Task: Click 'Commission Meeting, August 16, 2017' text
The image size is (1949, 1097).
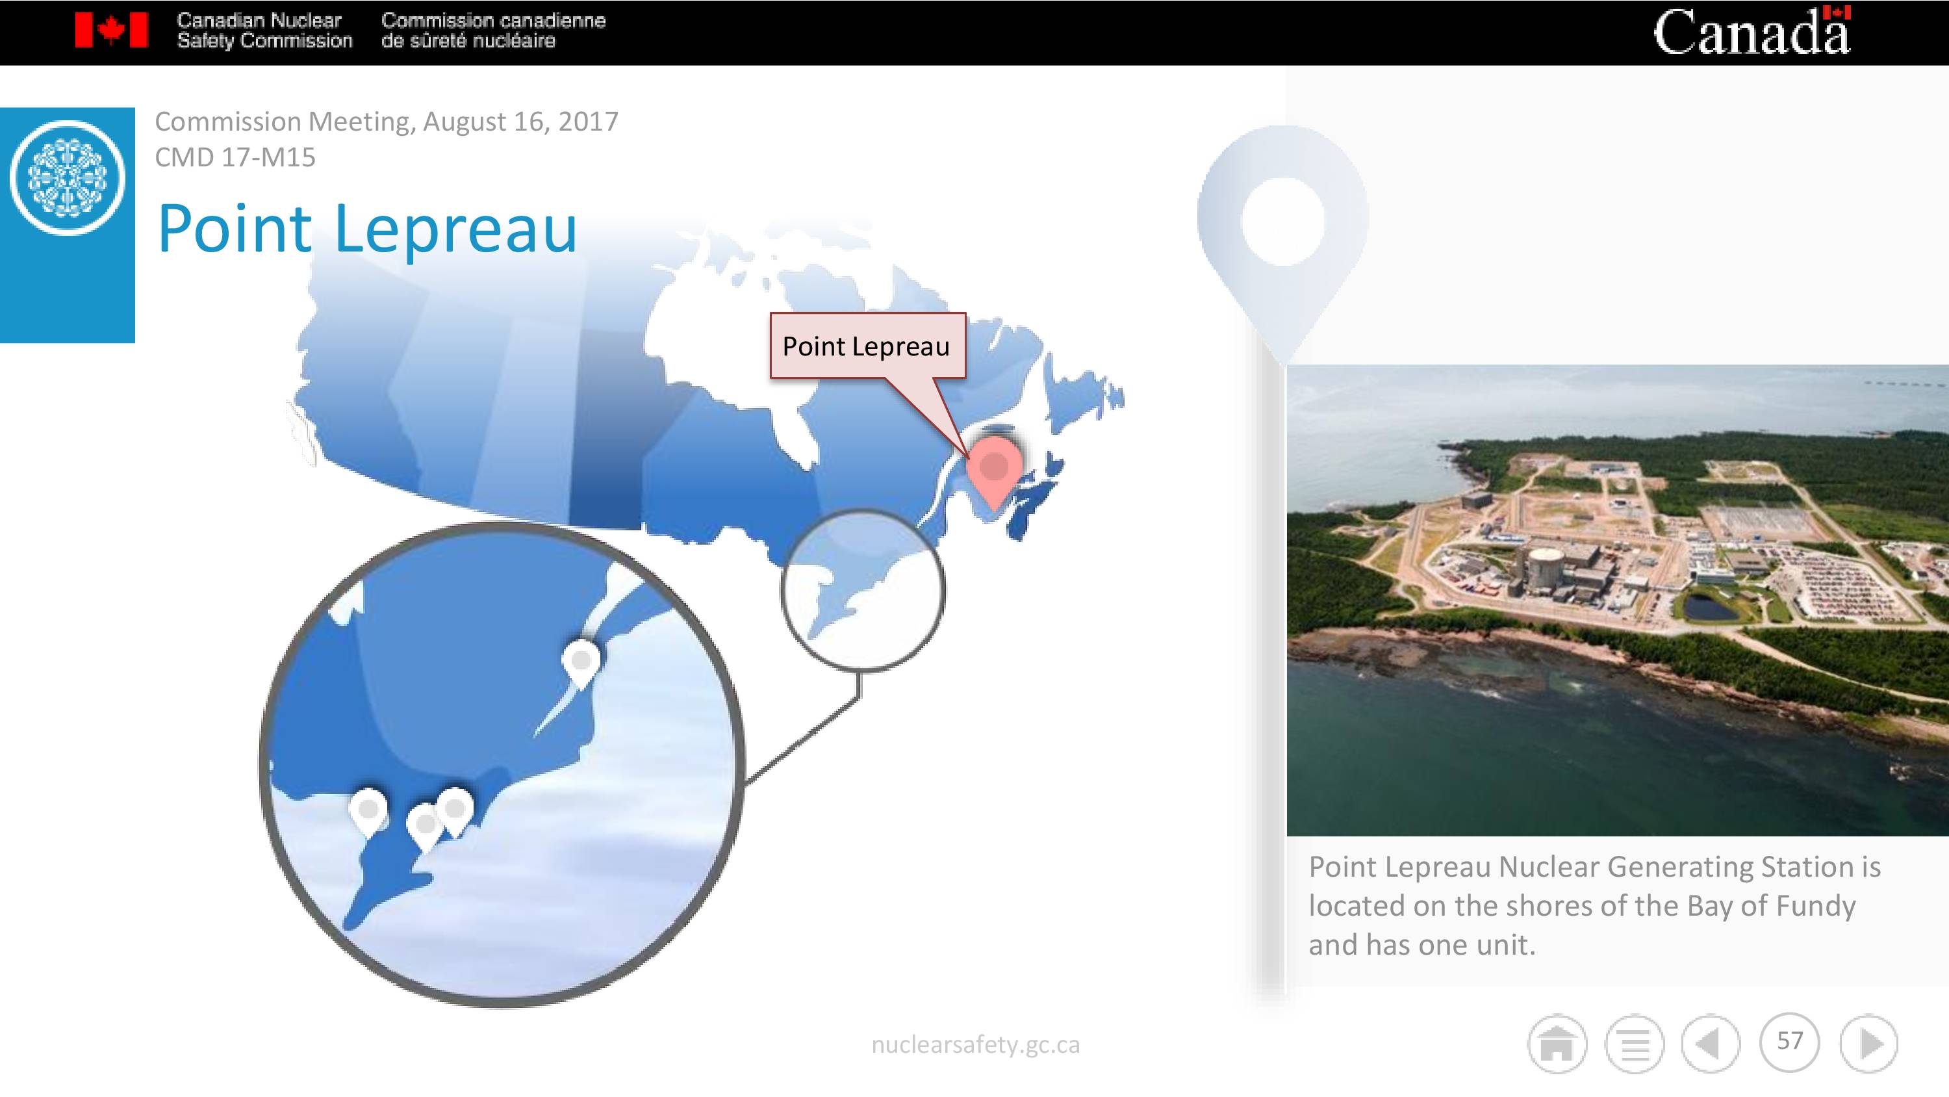Action: click(x=387, y=121)
